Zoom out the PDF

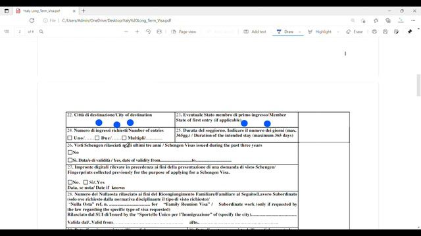tap(126, 31)
